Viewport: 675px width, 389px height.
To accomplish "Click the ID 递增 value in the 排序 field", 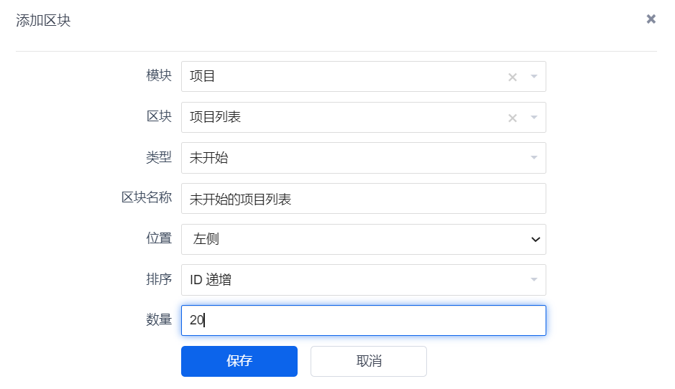I will click(211, 280).
